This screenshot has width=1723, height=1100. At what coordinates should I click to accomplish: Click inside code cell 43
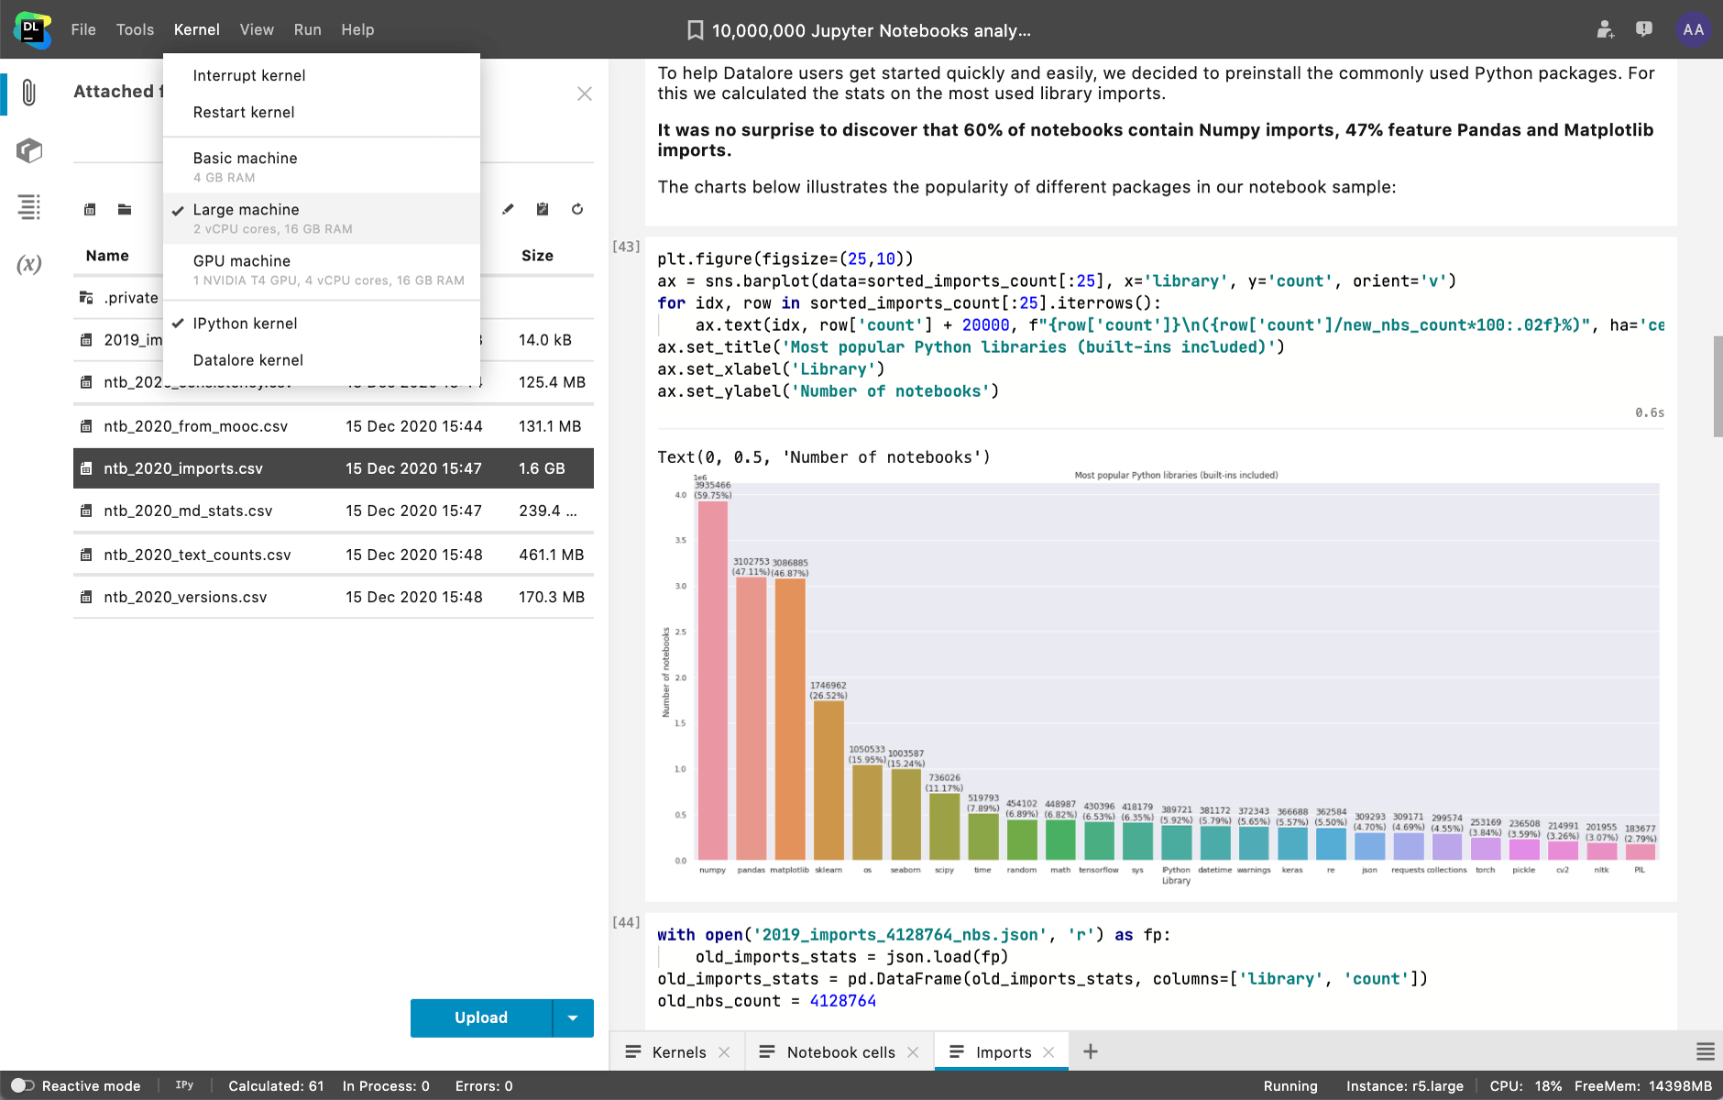click(1160, 325)
